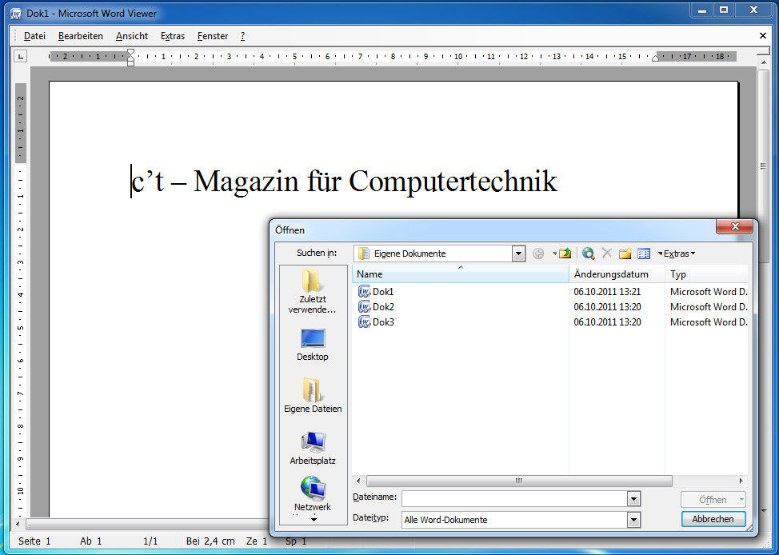The height and width of the screenshot is (555, 779).
Task: Click Seite 1 in status bar
Action: point(34,541)
